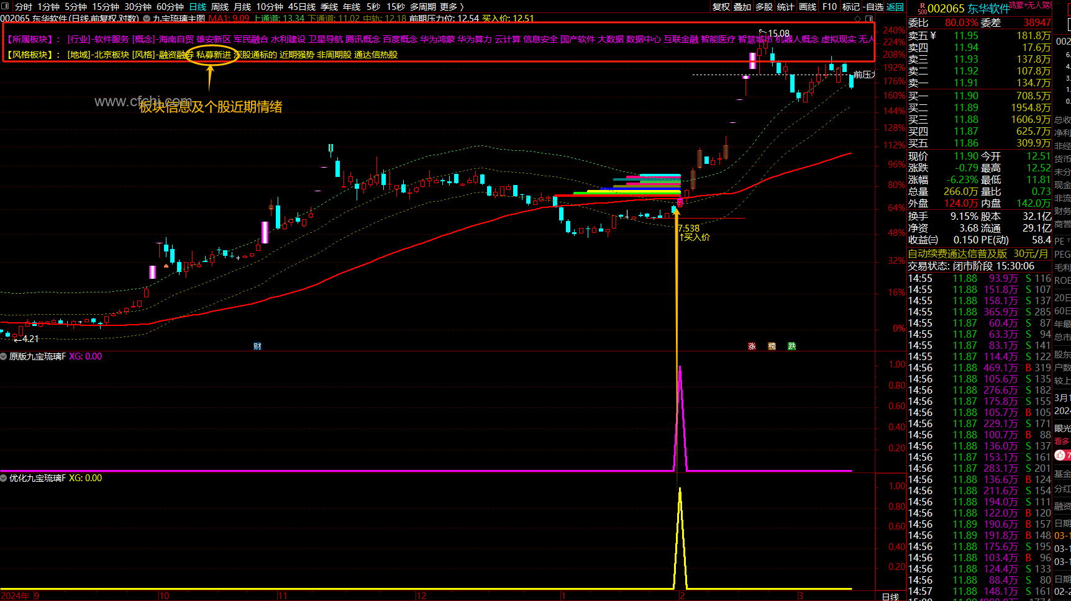Click the 前压力 dashed line label
1071x601 pixels.
[864, 75]
